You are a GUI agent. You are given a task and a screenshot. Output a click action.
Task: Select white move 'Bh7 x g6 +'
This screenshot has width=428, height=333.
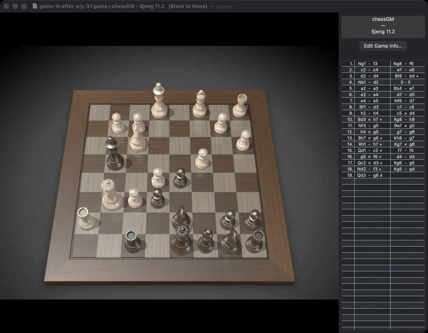tap(372, 138)
